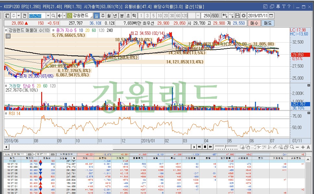The height and width of the screenshot is (194, 314).
Task: Click the split-window layout icon below chart
Action: (242, 147)
